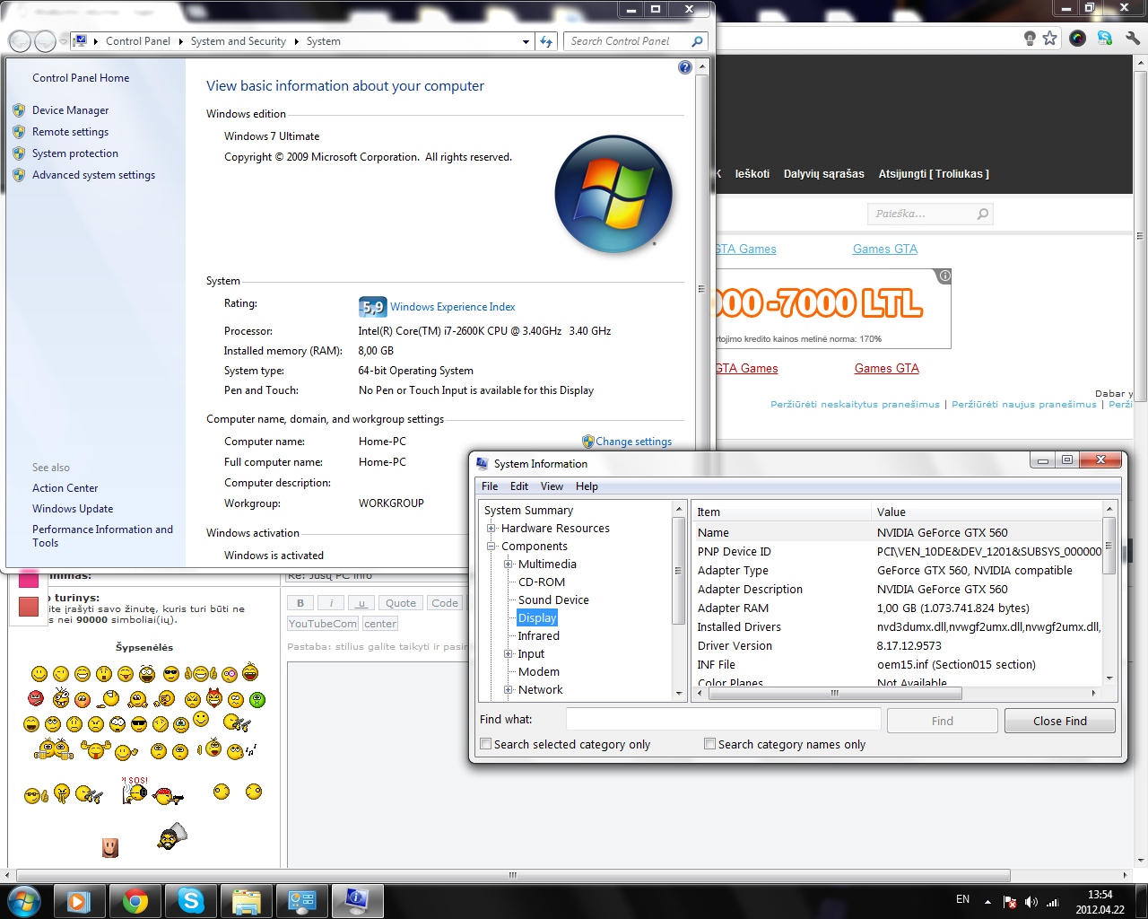This screenshot has width=1148, height=919.
Task: Open address bar history dropdown in Control Panel
Action: coord(526,41)
